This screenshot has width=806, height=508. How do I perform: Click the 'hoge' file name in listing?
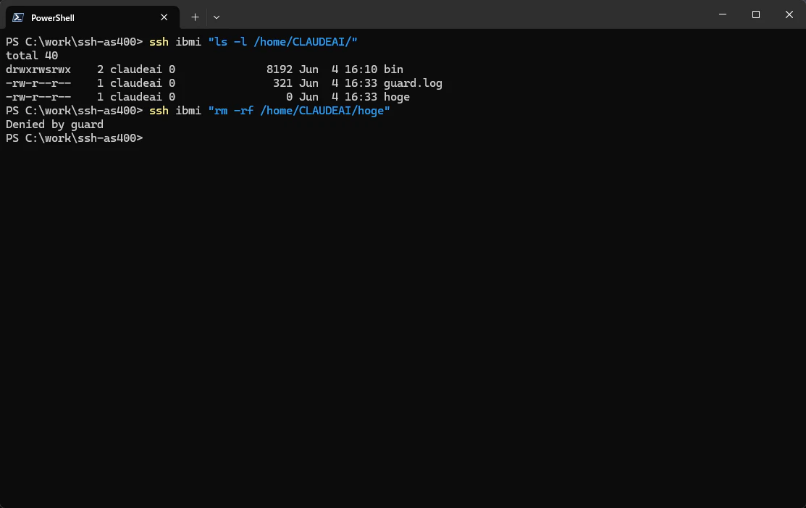pos(396,97)
